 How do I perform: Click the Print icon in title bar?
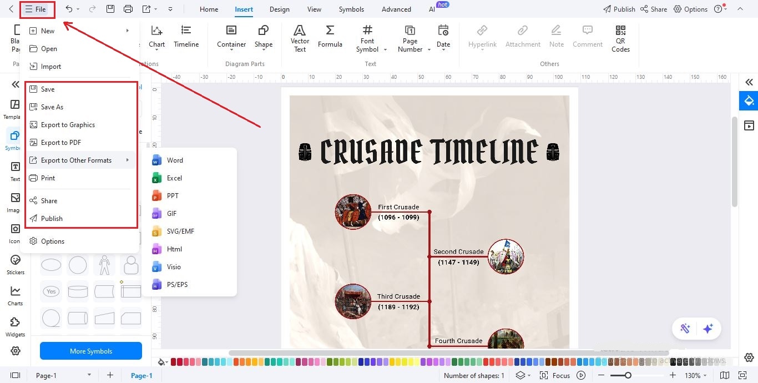128,9
